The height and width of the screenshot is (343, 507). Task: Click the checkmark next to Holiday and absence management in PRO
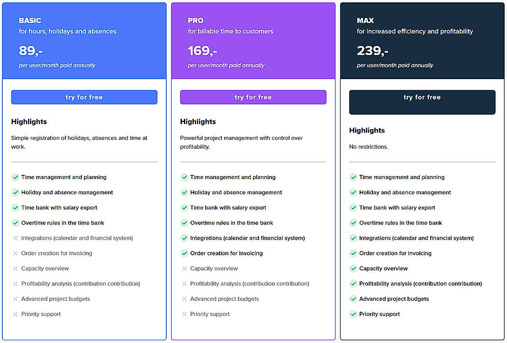coord(184,192)
